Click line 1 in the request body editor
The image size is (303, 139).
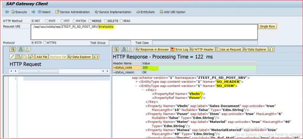[x=67, y=78]
